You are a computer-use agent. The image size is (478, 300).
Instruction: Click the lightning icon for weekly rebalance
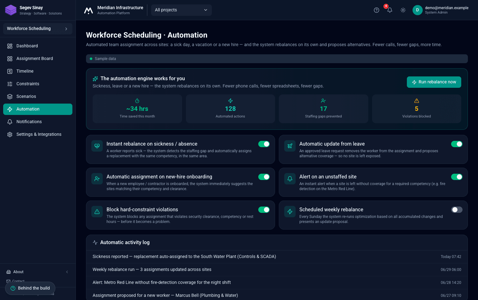[290, 212]
